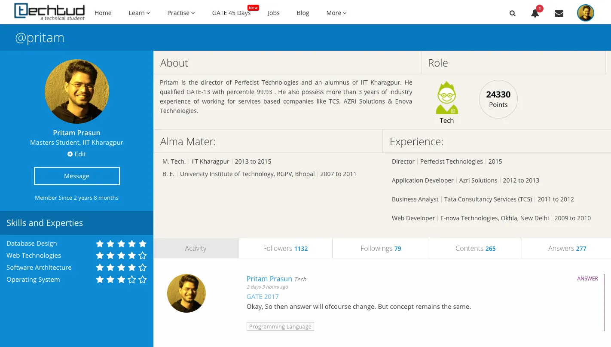Image resolution: width=611 pixels, height=347 pixels.
Task: Click the Message button
Action: pos(76,176)
